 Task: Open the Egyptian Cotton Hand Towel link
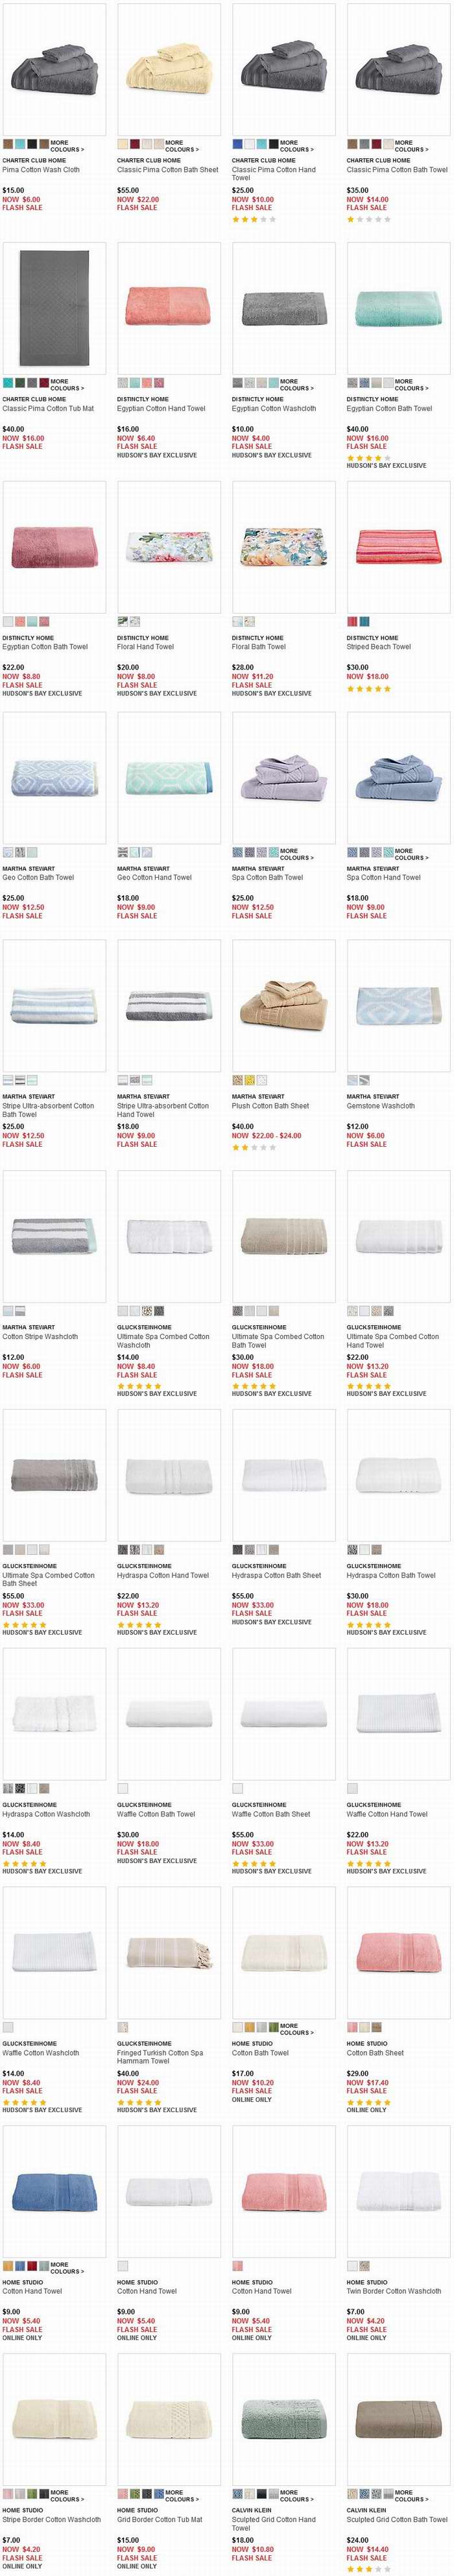coord(161,409)
